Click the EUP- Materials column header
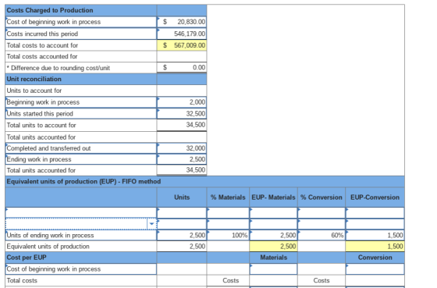This screenshot has width=437, height=288. 273,197
